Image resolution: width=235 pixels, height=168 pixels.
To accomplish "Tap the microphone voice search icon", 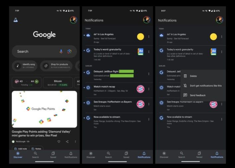I will click(x=61, y=51).
